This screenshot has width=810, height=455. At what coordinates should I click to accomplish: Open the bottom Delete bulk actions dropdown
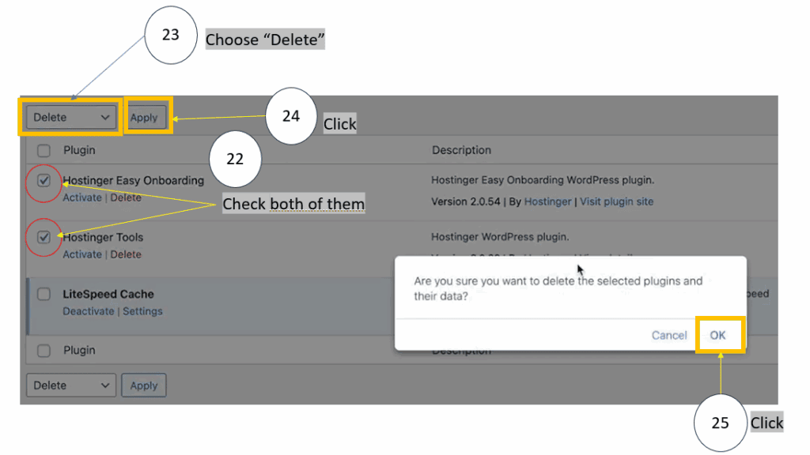pyautogui.click(x=71, y=385)
